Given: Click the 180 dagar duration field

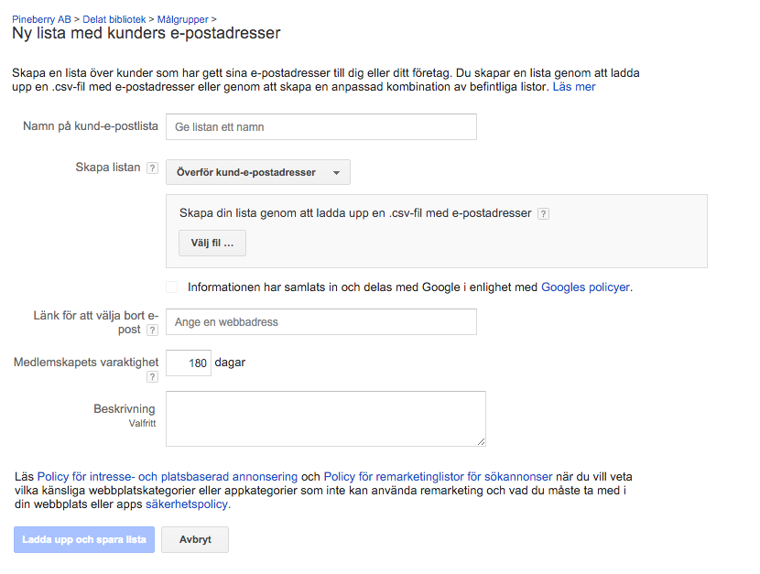Looking at the screenshot, I should [x=189, y=363].
